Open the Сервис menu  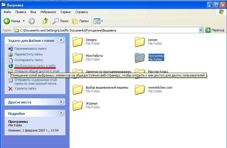pos(66,12)
